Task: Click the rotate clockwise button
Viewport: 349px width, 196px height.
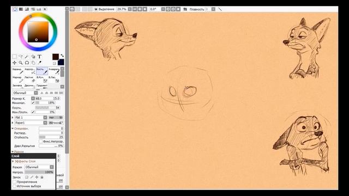Action: 173,9
